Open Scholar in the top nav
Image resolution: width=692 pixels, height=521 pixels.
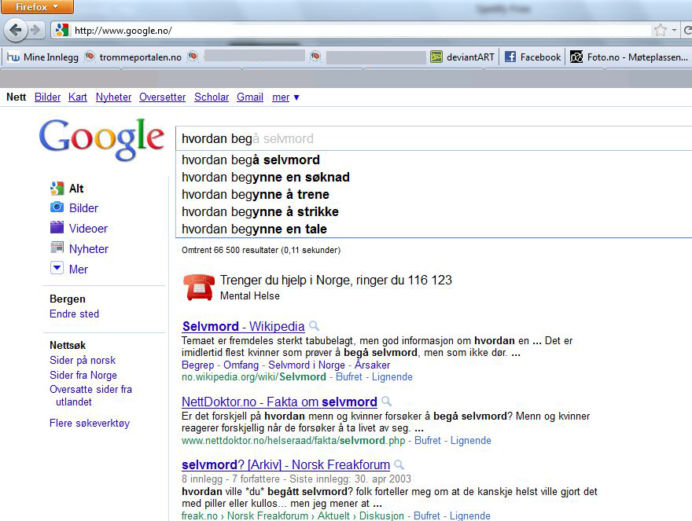tap(212, 97)
